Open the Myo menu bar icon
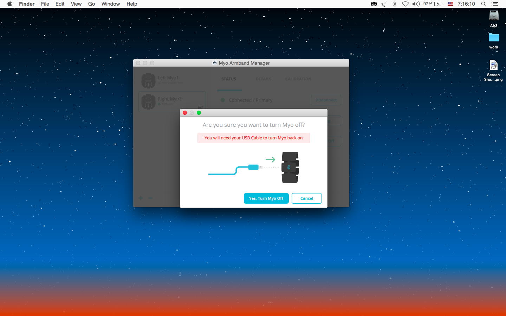Image resolution: width=506 pixels, height=316 pixels. (374, 4)
